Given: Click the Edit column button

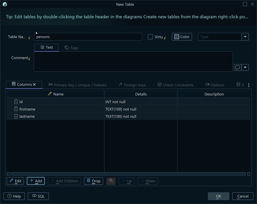Looking at the screenshot, I should click(15, 181).
